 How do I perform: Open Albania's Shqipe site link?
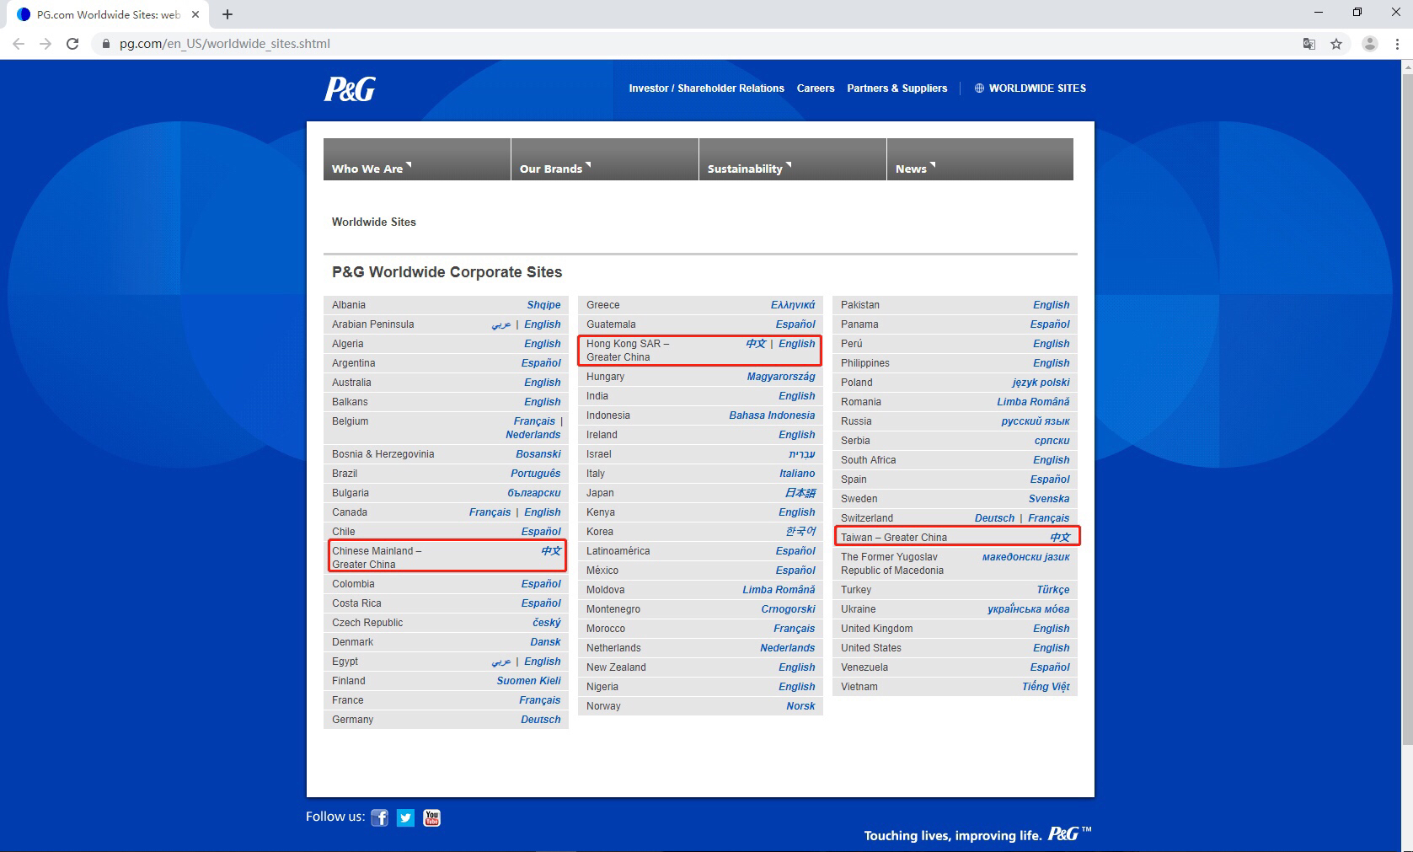click(x=543, y=305)
